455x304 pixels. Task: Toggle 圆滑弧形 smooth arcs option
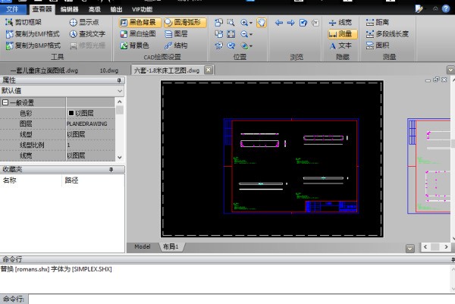point(184,23)
